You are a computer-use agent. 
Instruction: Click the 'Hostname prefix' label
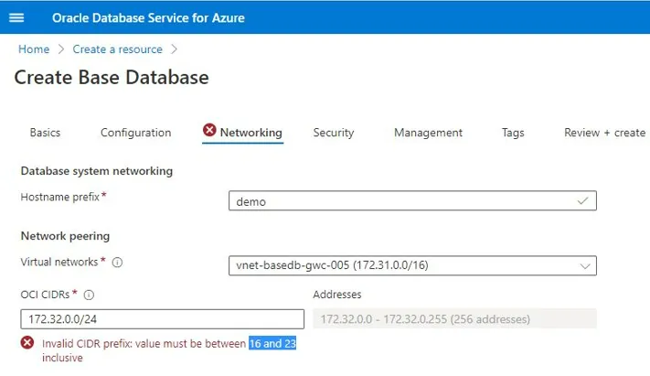tap(60, 197)
